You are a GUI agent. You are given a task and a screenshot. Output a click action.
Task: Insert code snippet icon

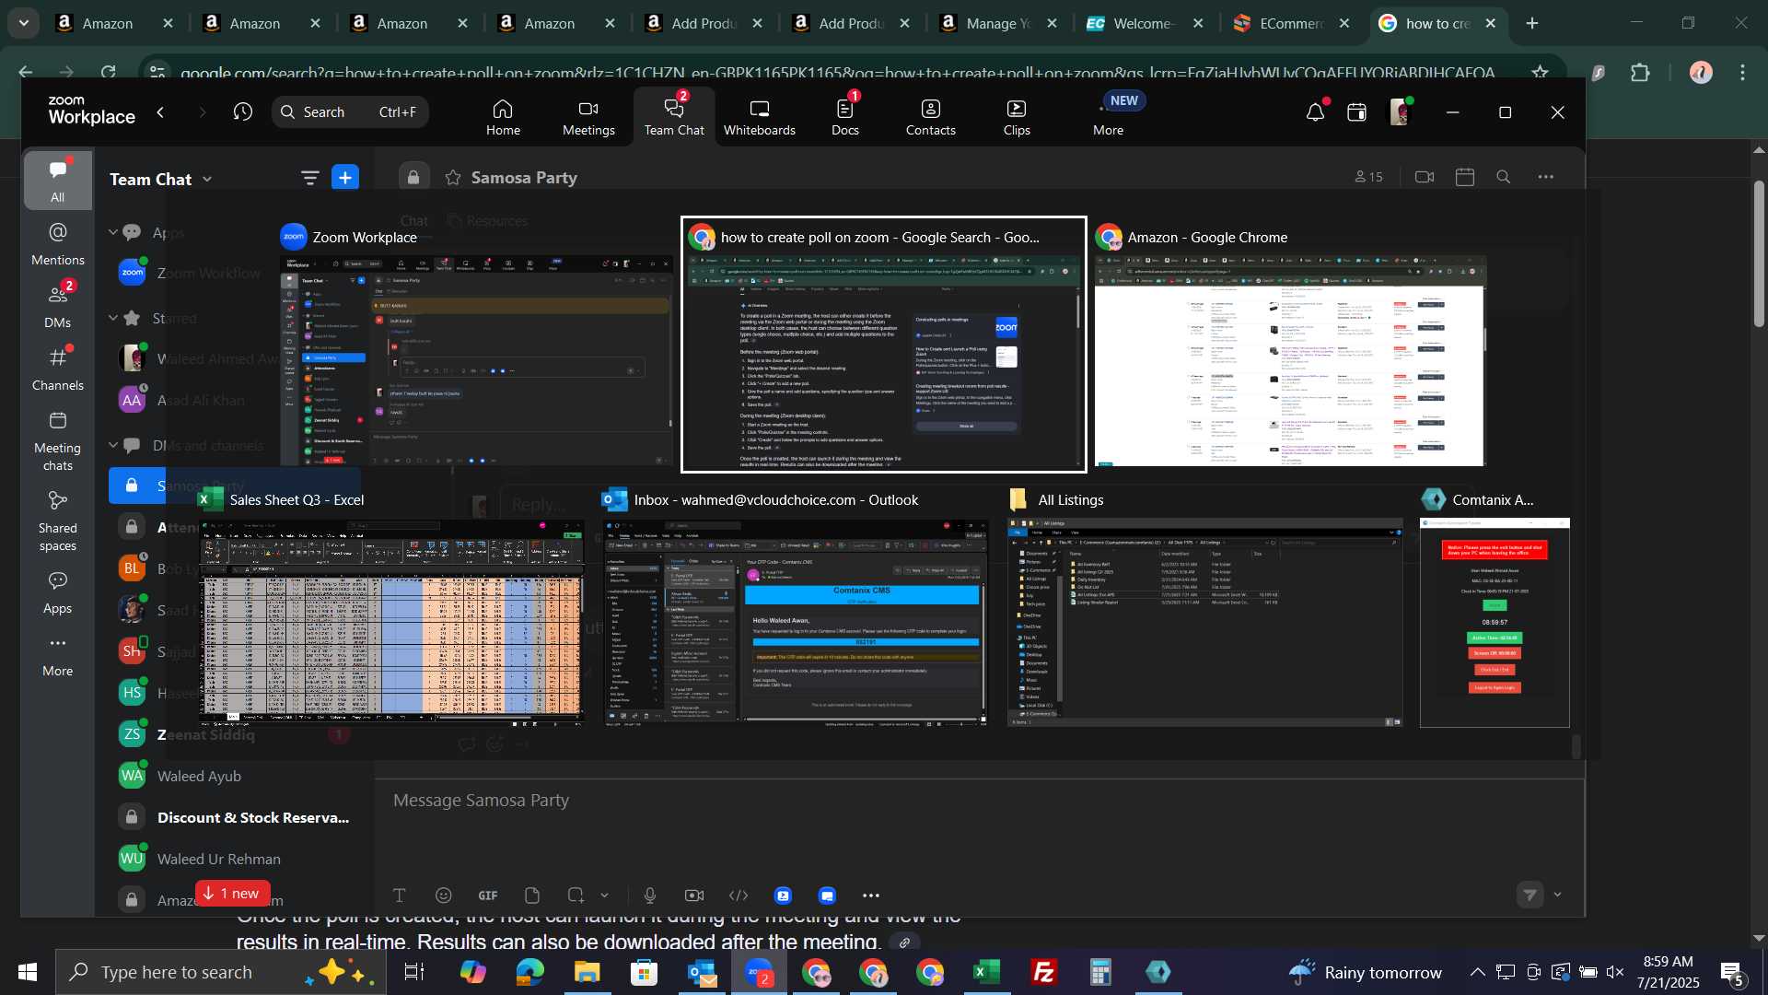[x=739, y=895]
